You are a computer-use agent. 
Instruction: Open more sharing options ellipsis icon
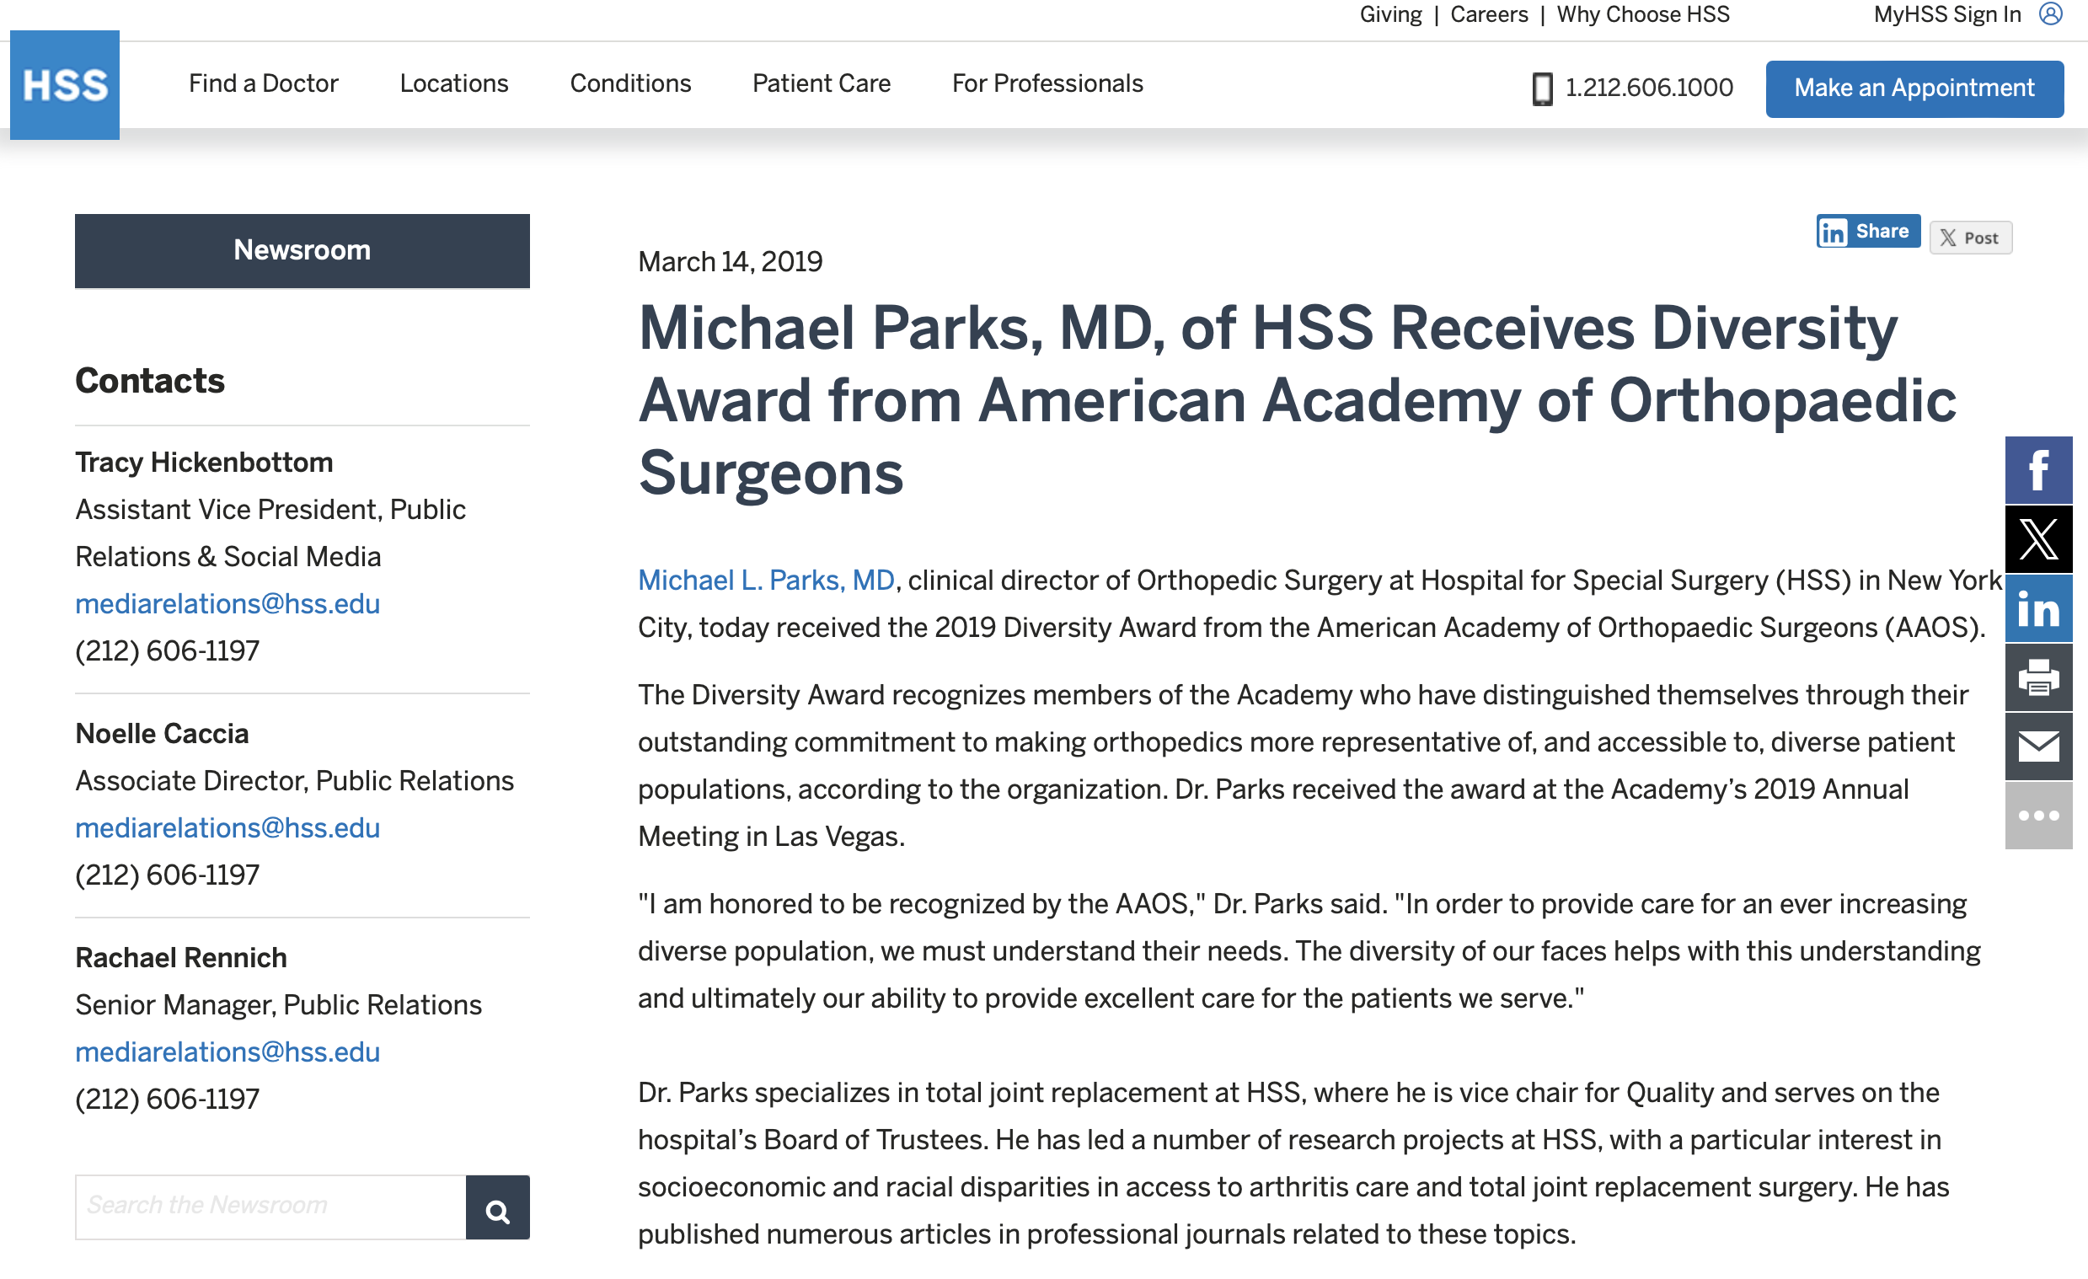point(2038,816)
